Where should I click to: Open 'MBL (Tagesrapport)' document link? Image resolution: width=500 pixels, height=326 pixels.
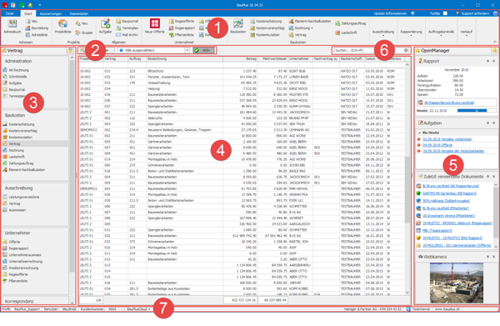pos(437,230)
